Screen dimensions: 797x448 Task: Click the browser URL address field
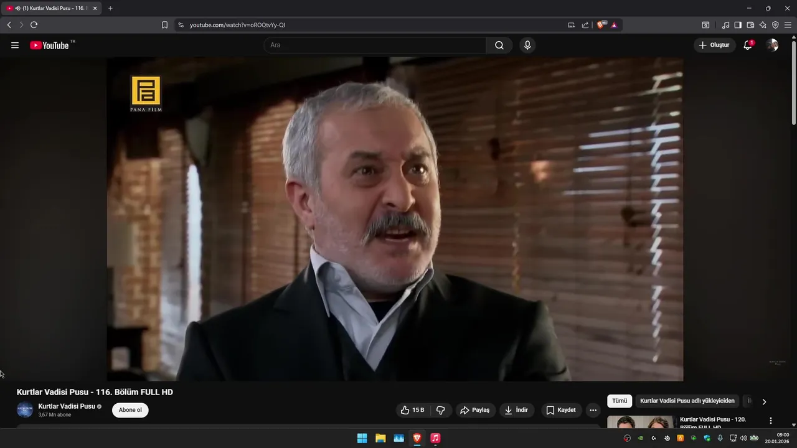pos(374,25)
